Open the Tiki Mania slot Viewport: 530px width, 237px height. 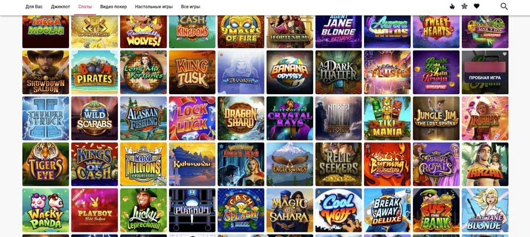coord(387,118)
